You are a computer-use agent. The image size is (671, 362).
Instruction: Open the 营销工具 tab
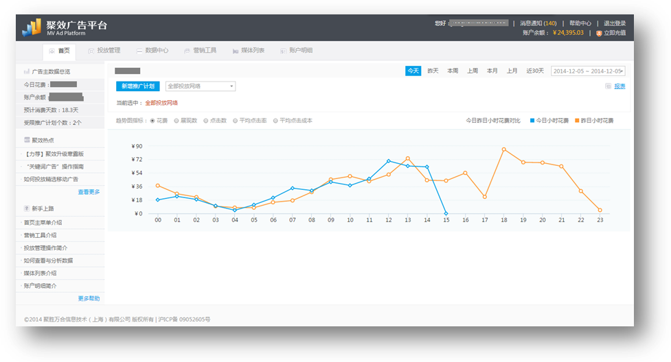pyautogui.click(x=200, y=51)
